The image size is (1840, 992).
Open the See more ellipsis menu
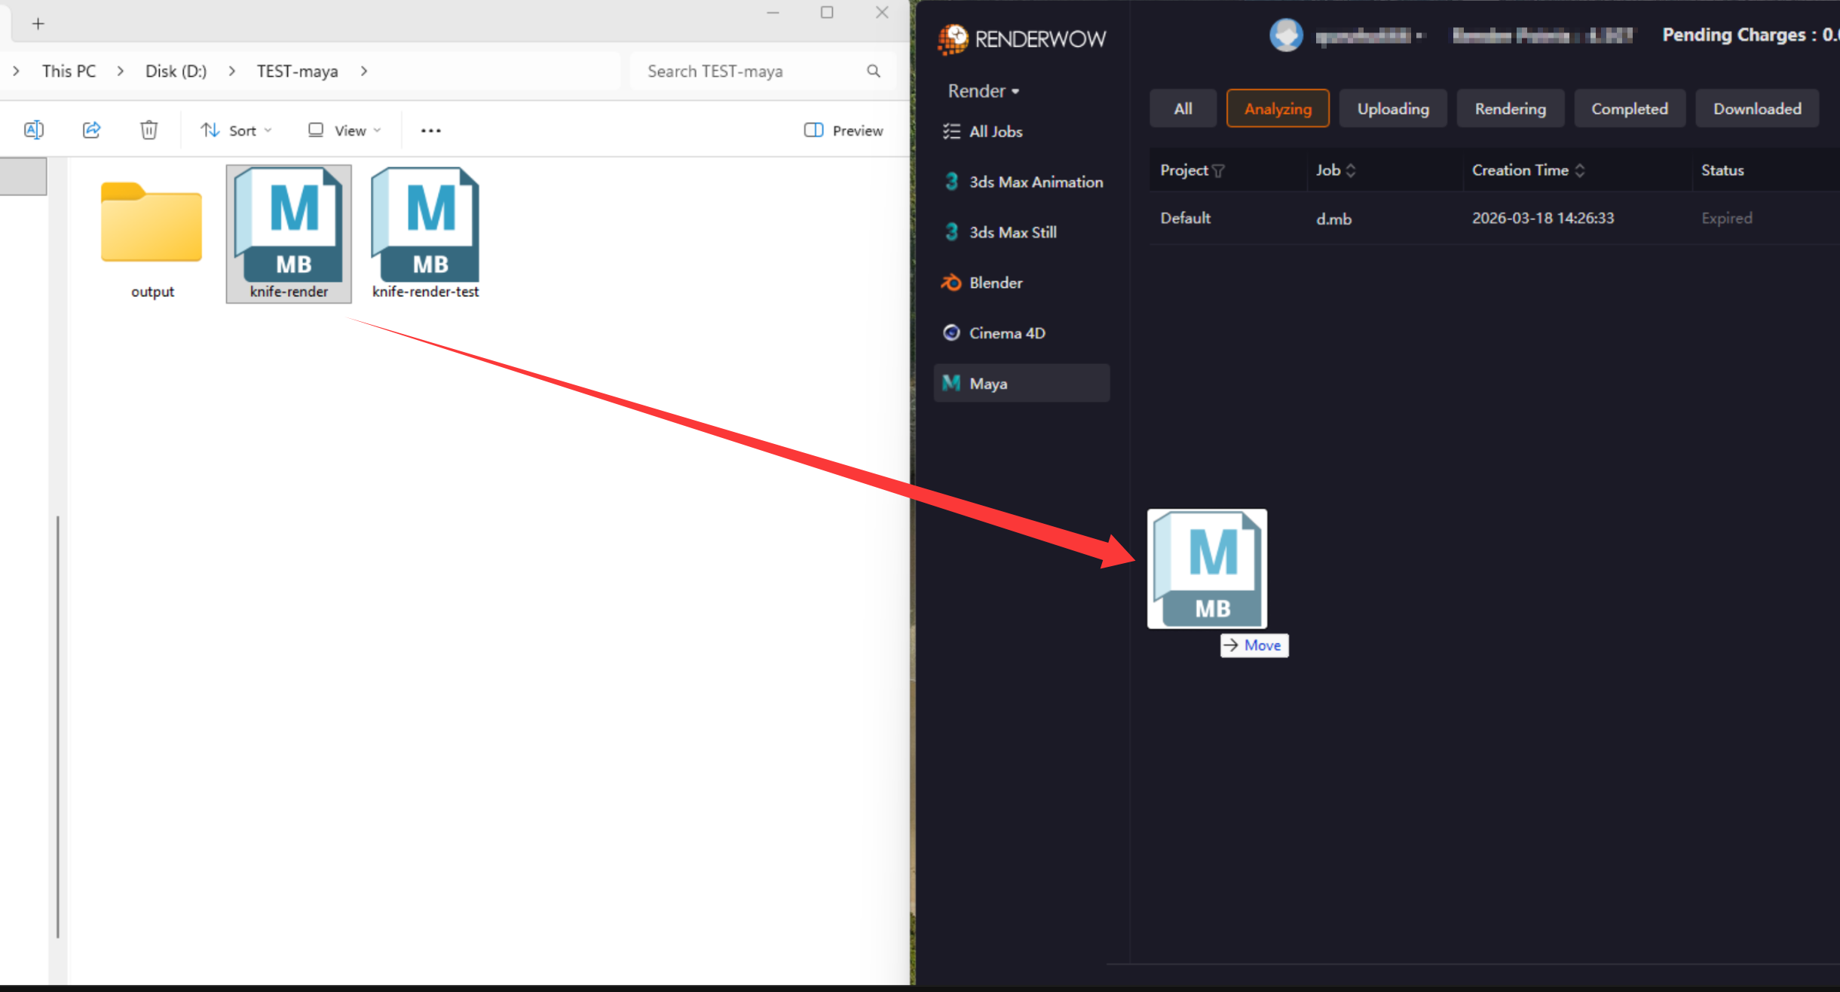(x=431, y=130)
